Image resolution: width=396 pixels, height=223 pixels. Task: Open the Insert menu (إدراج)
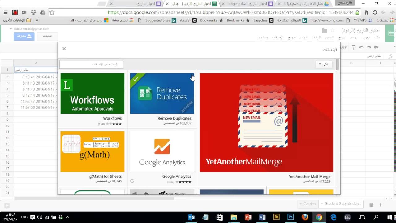click(342, 37)
